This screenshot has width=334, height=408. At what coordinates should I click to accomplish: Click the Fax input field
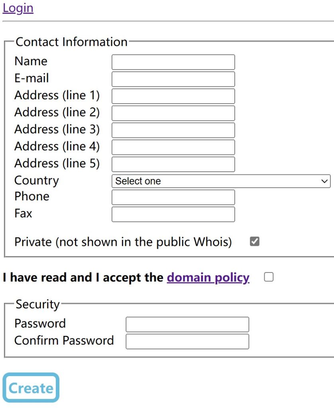click(x=173, y=214)
